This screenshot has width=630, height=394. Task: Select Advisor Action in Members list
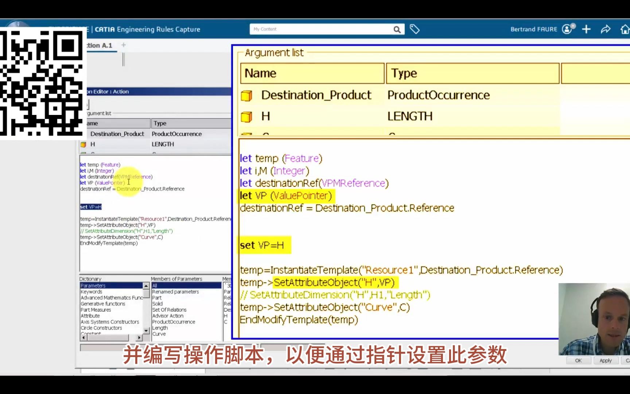168,316
